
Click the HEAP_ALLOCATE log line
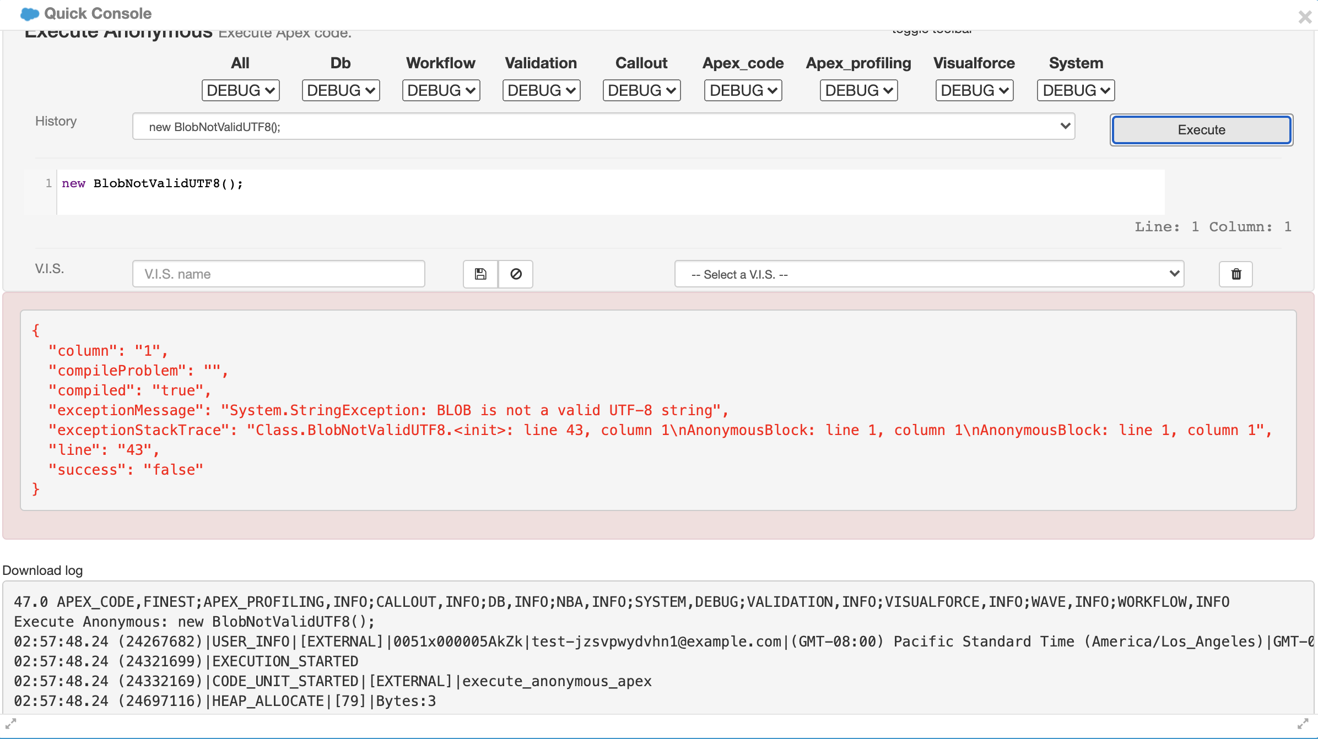225,701
